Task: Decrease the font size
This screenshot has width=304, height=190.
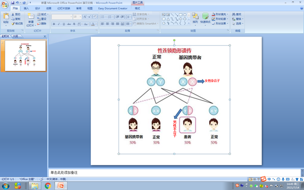Action: (x=89, y=17)
